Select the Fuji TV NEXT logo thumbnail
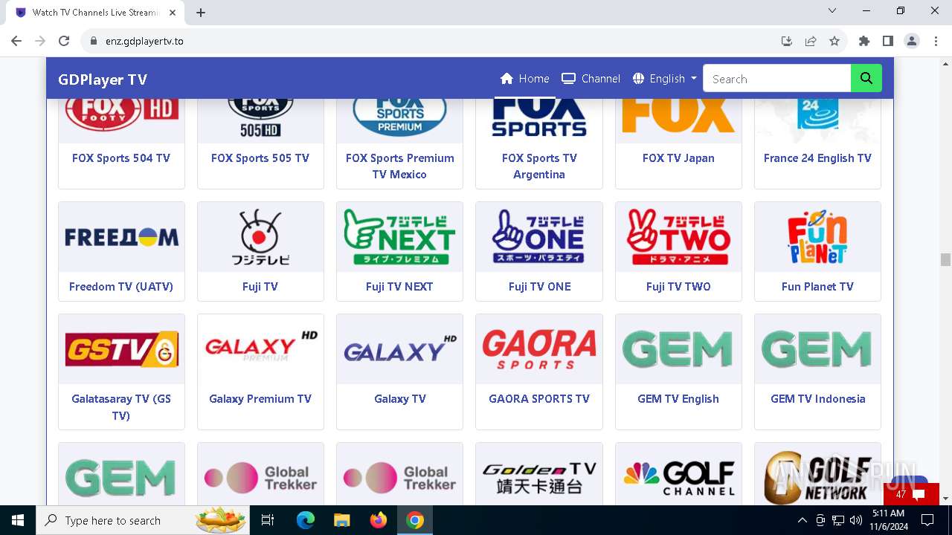Image resolution: width=952 pixels, height=535 pixels. click(399, 237)
